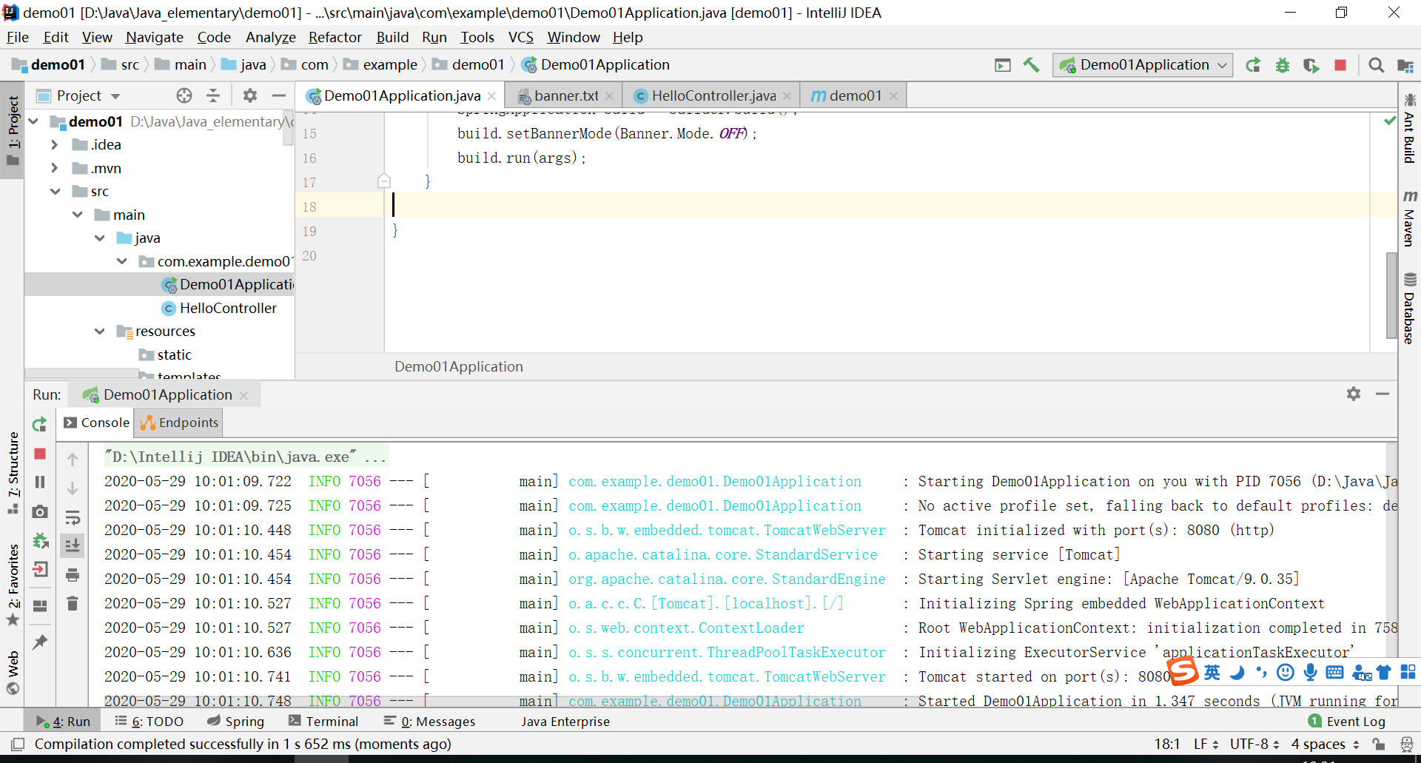This screenshot has height=763, width=1421.
Task: Expand the .mvn folder
Action: click(x=54, y=168)
